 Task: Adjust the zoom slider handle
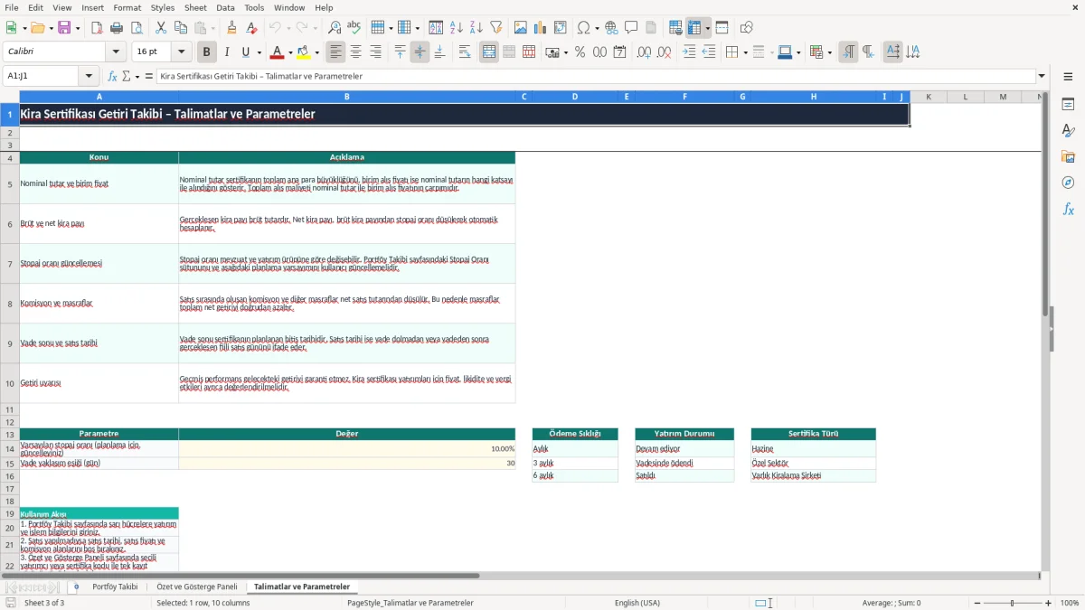pyautogui.click(x=1012, y=603)
